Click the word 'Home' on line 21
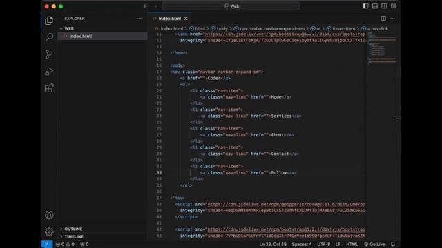This screenshot has width=442, height=248. click(276, 97)
